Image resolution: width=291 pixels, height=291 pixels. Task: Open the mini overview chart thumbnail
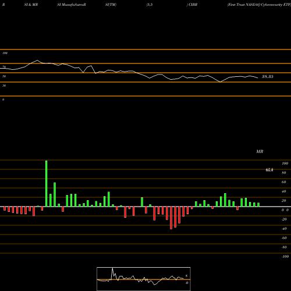[144, 279]
